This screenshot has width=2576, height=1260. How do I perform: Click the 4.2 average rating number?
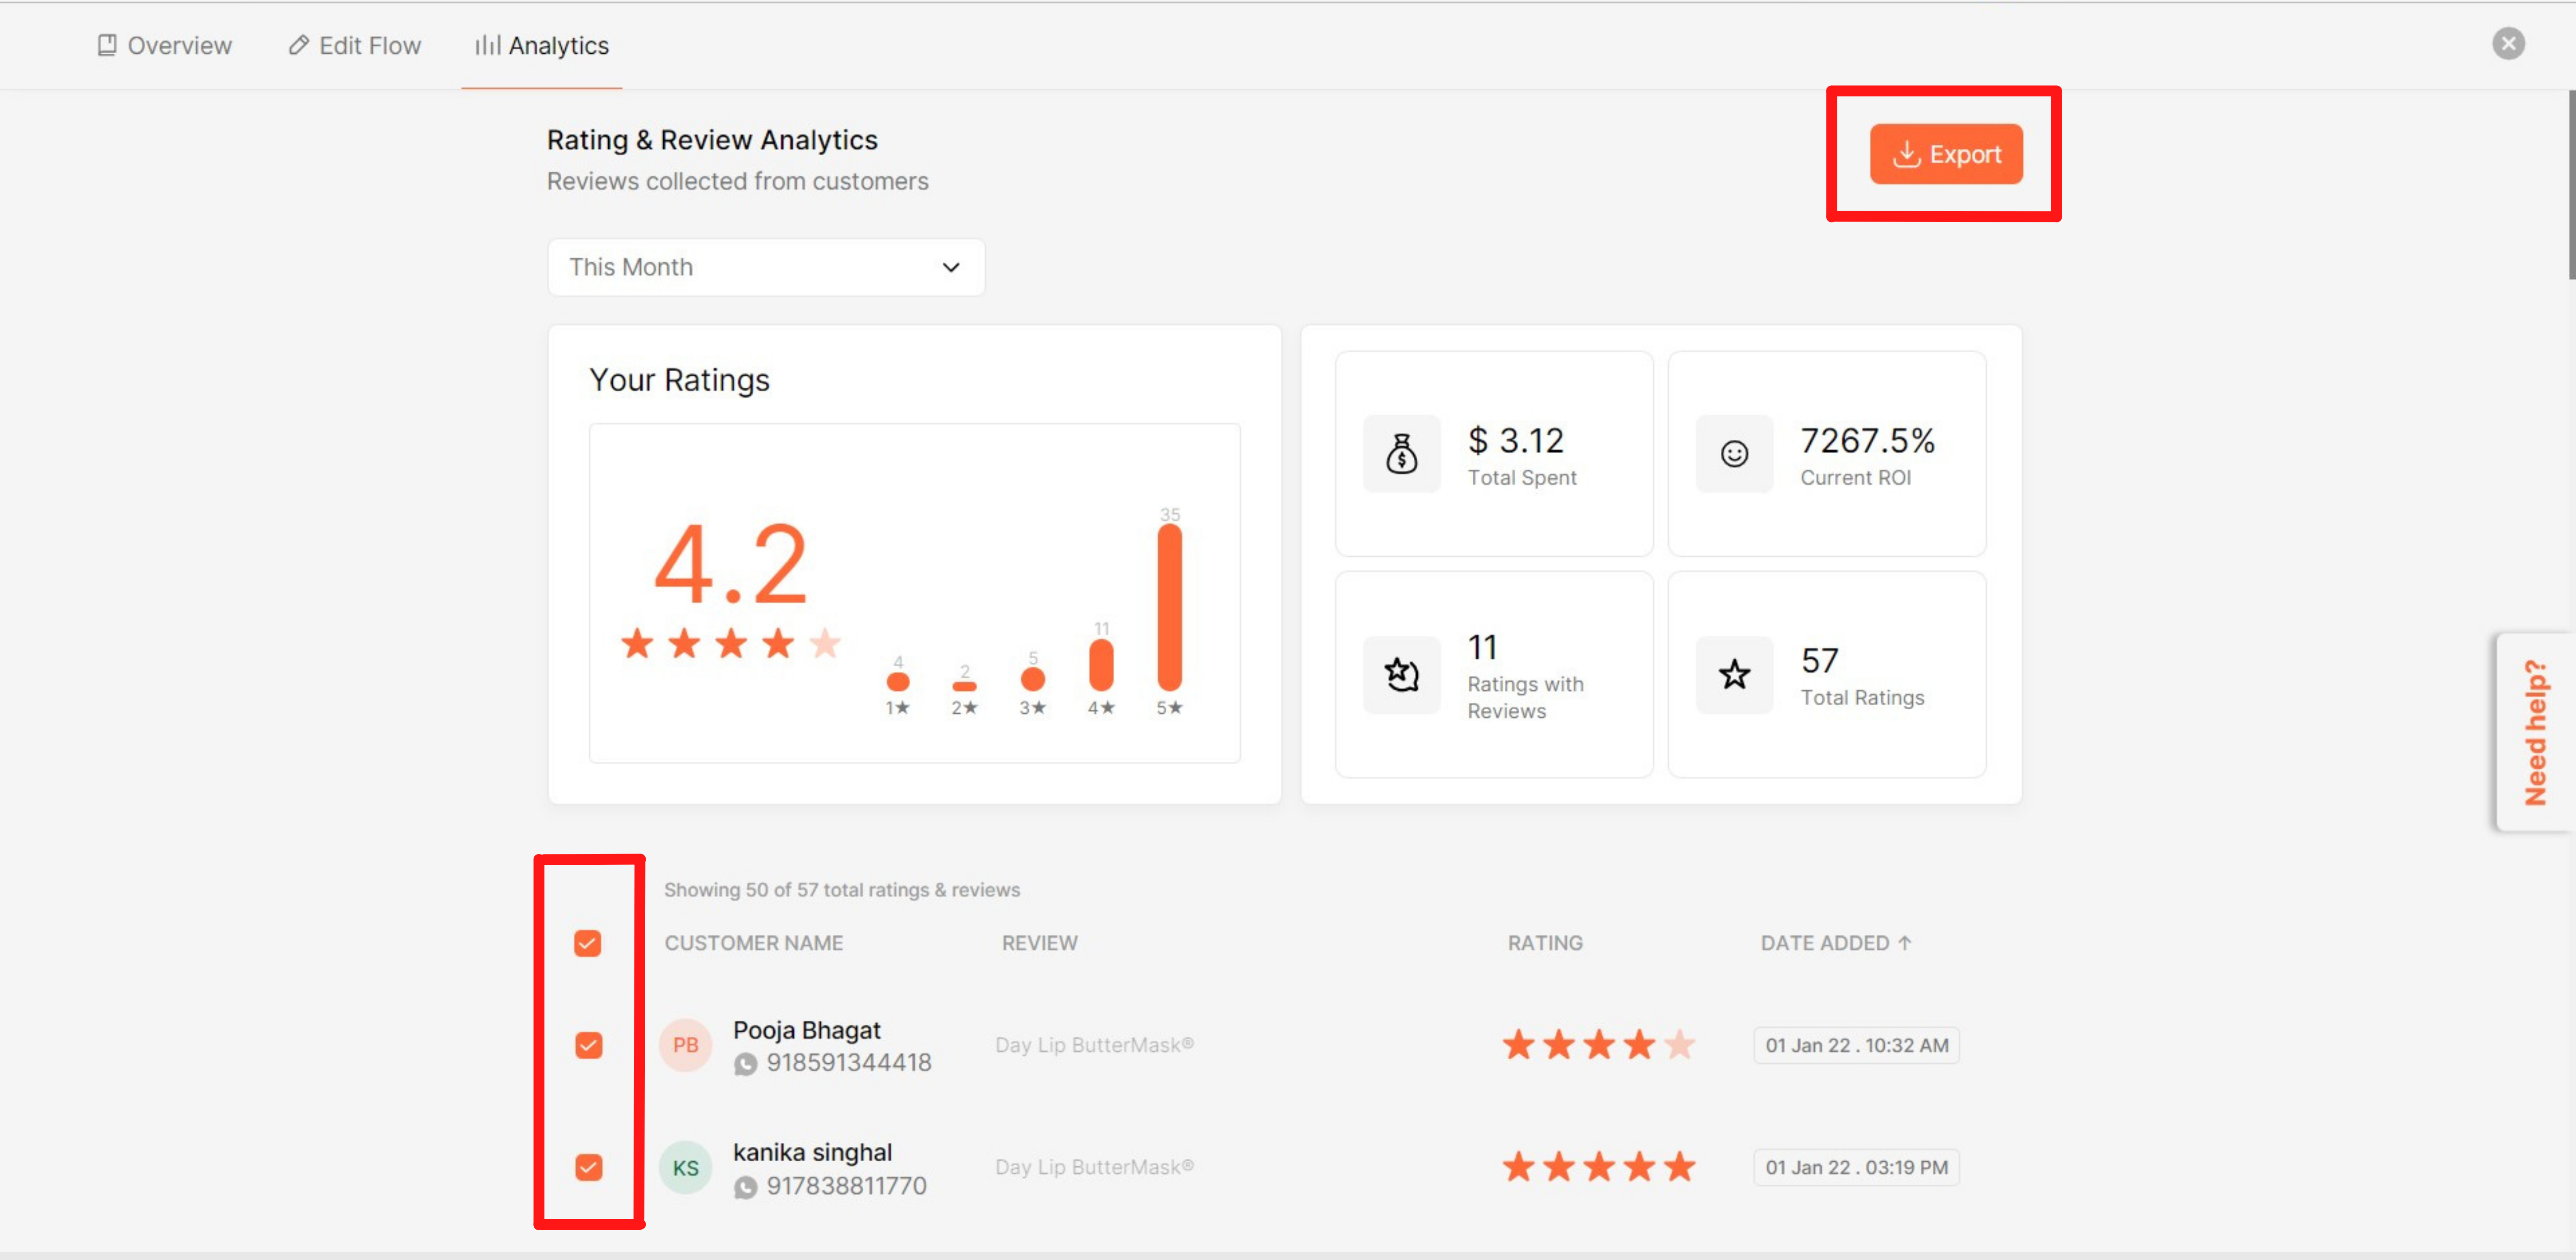(730, 565)
